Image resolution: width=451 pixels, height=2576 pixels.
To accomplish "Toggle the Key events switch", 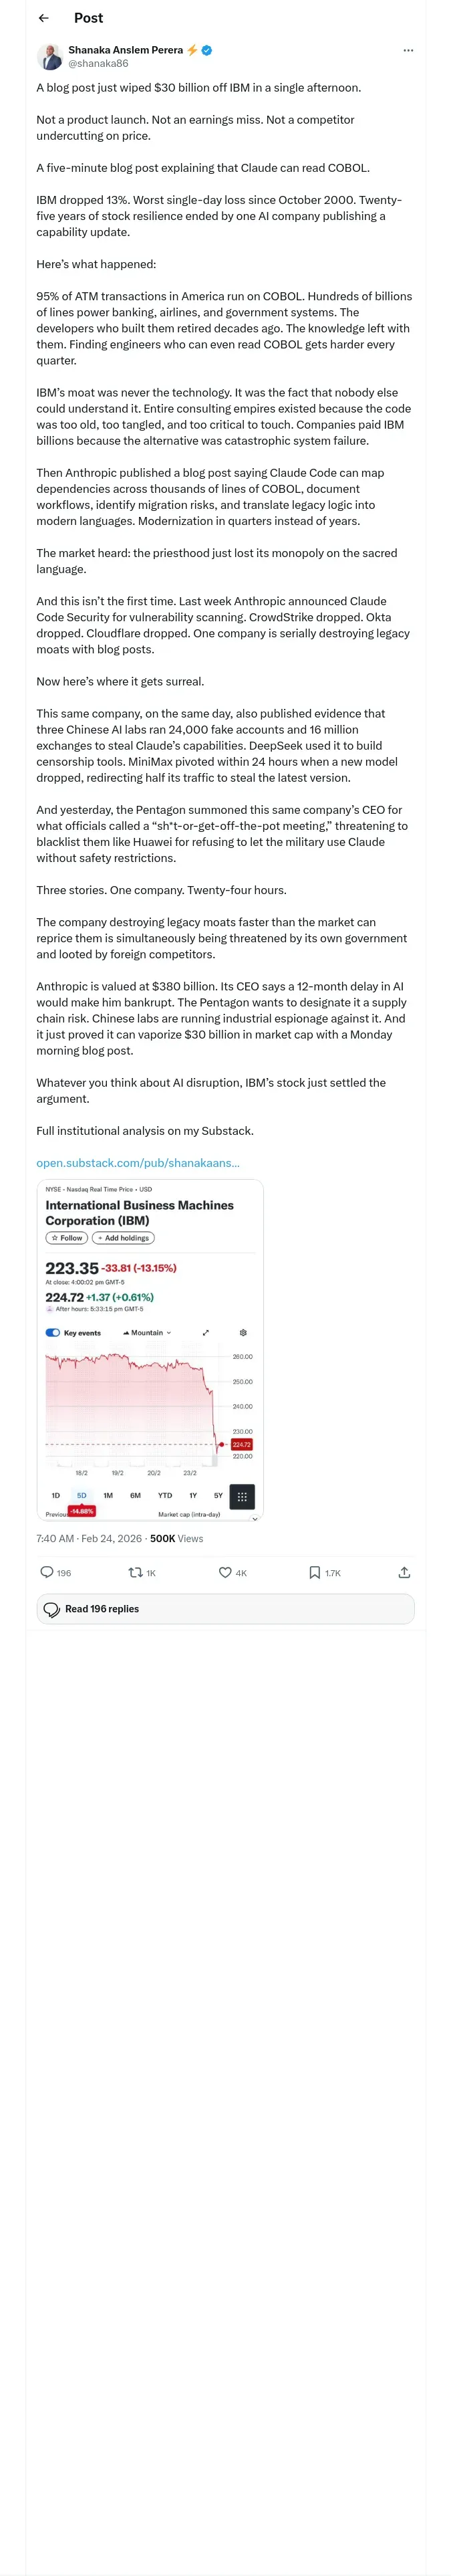I will click(53, 1333).
